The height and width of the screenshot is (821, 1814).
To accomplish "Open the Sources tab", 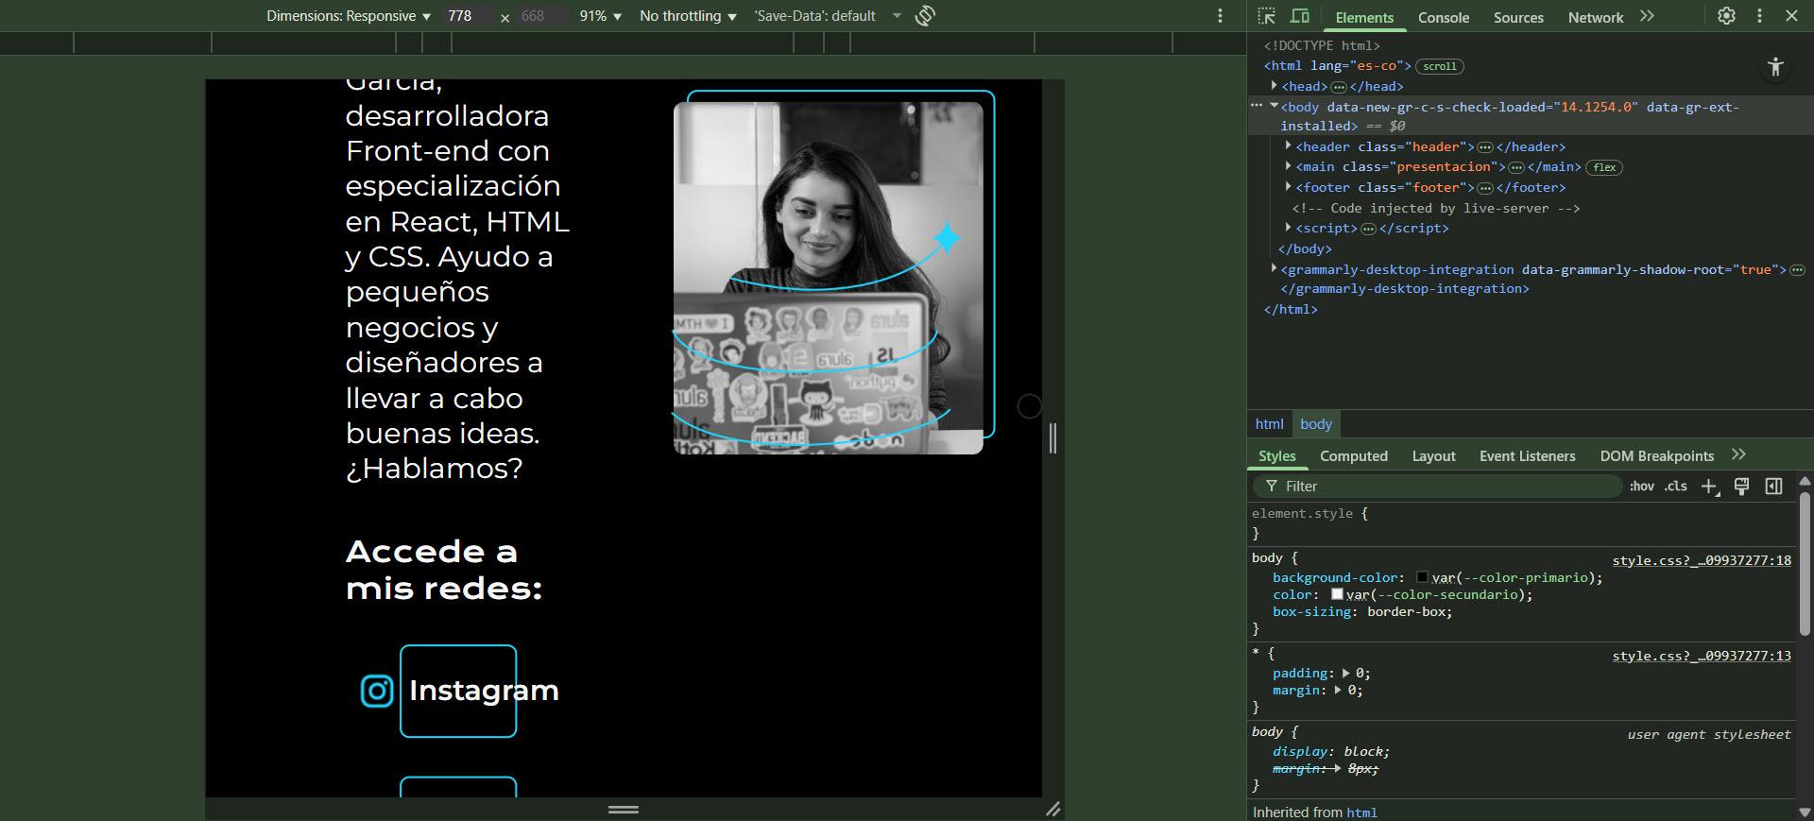I will click(x=1518, y=17).
